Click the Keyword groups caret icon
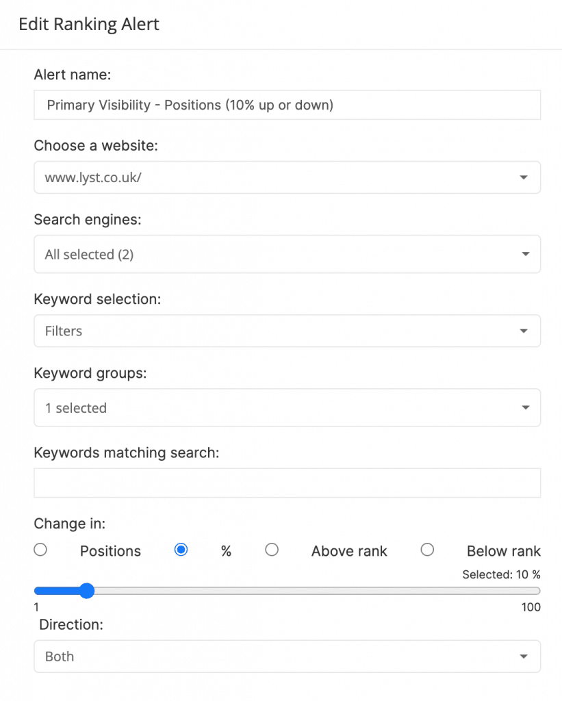Screen dimensions: 562x701 pyautogui.click(x=525, y=407)
